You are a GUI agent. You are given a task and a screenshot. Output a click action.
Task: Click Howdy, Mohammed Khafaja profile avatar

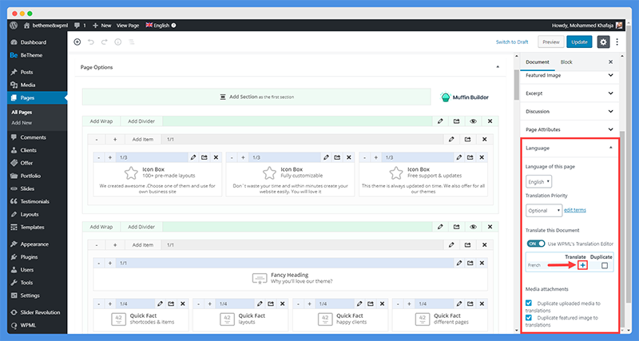pyautogui.click(x=619, y=26)
